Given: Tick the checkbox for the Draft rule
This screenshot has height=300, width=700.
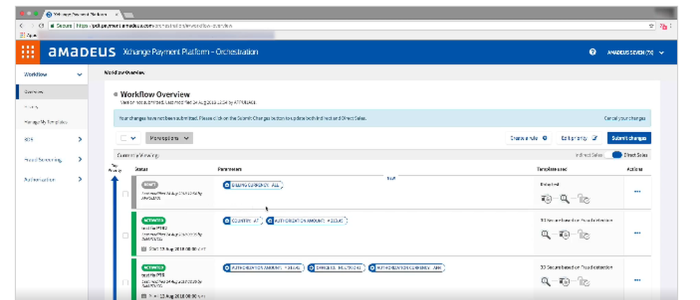Looking at the screenshot, I should (x=125, y=194).
